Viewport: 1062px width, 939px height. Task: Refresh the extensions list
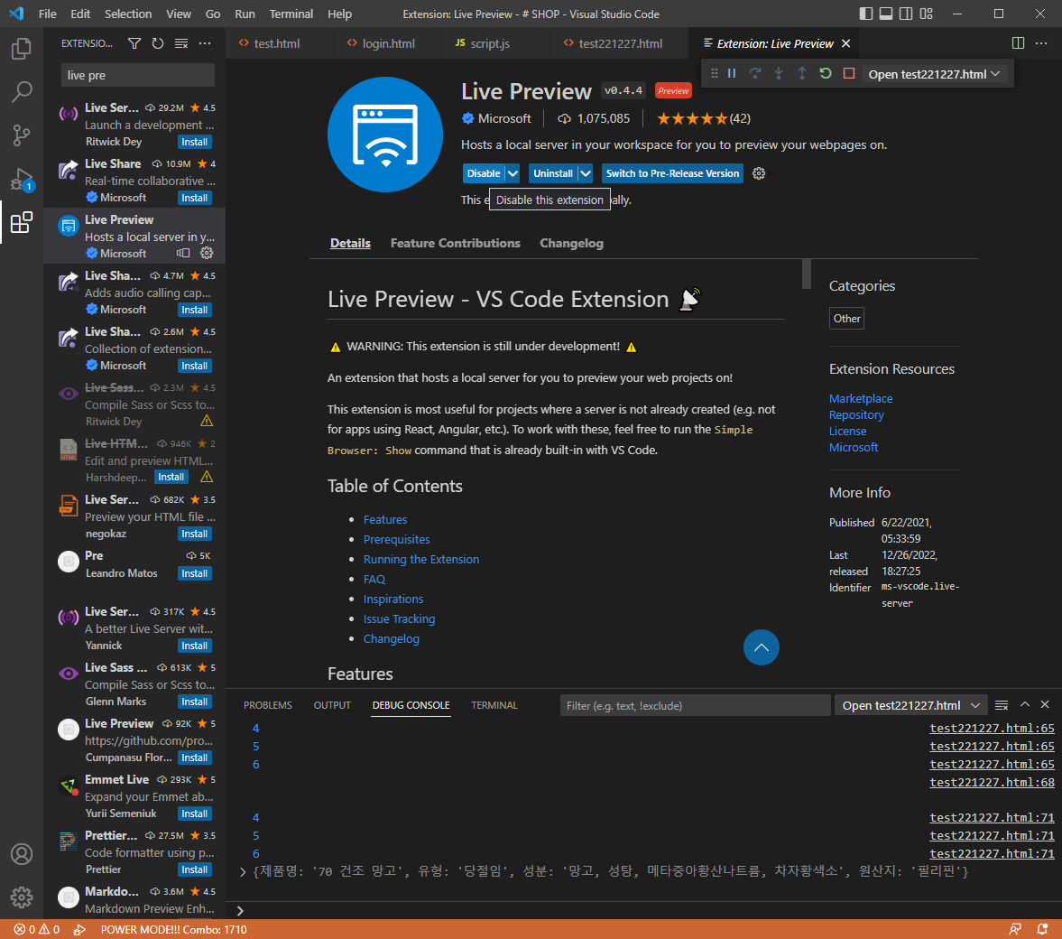click(x=158, y=43)
